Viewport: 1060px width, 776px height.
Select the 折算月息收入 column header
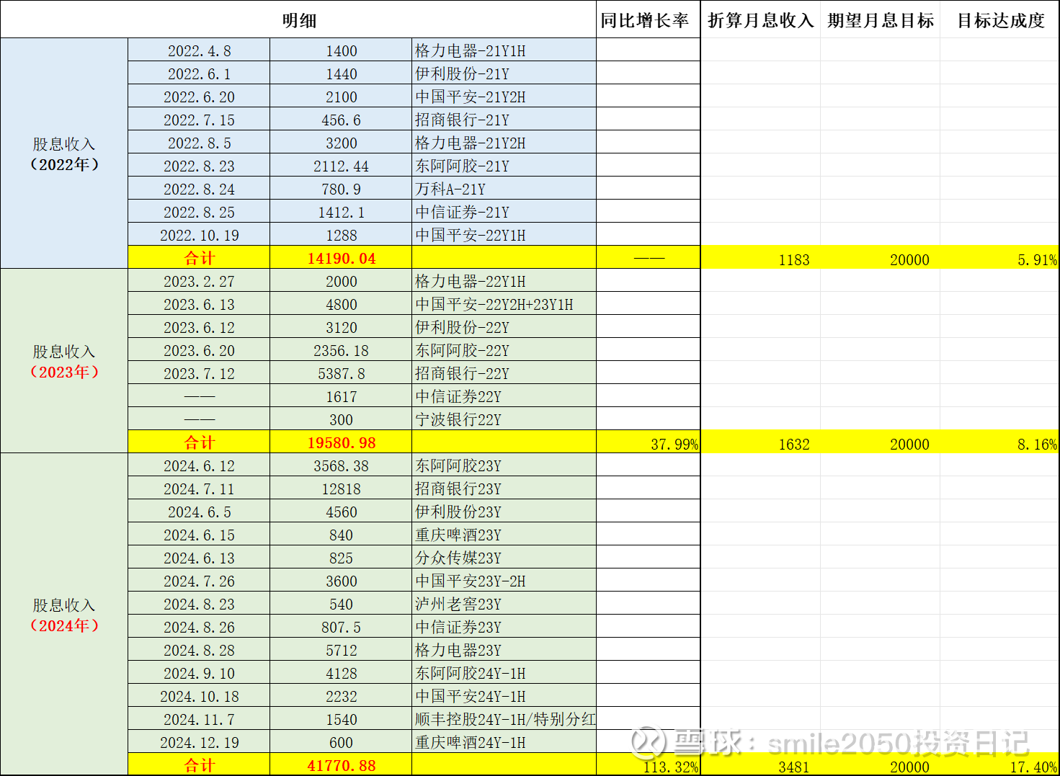(x=760, y=19)
